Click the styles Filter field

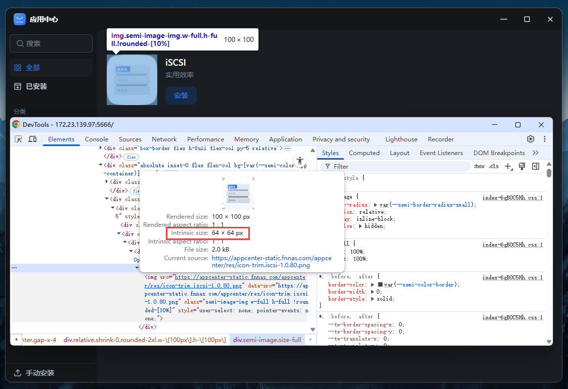[395, 166]
